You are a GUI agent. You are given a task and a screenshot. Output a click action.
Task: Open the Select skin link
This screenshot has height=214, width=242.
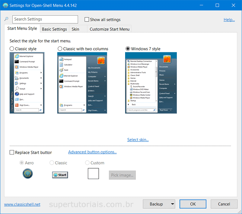point(138,140)
